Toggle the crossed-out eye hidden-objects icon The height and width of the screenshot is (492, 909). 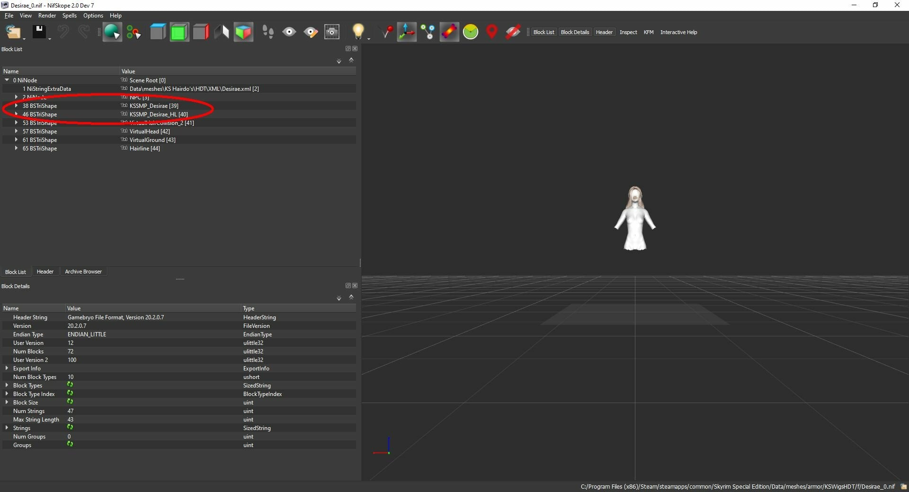[x=513, y=32]
